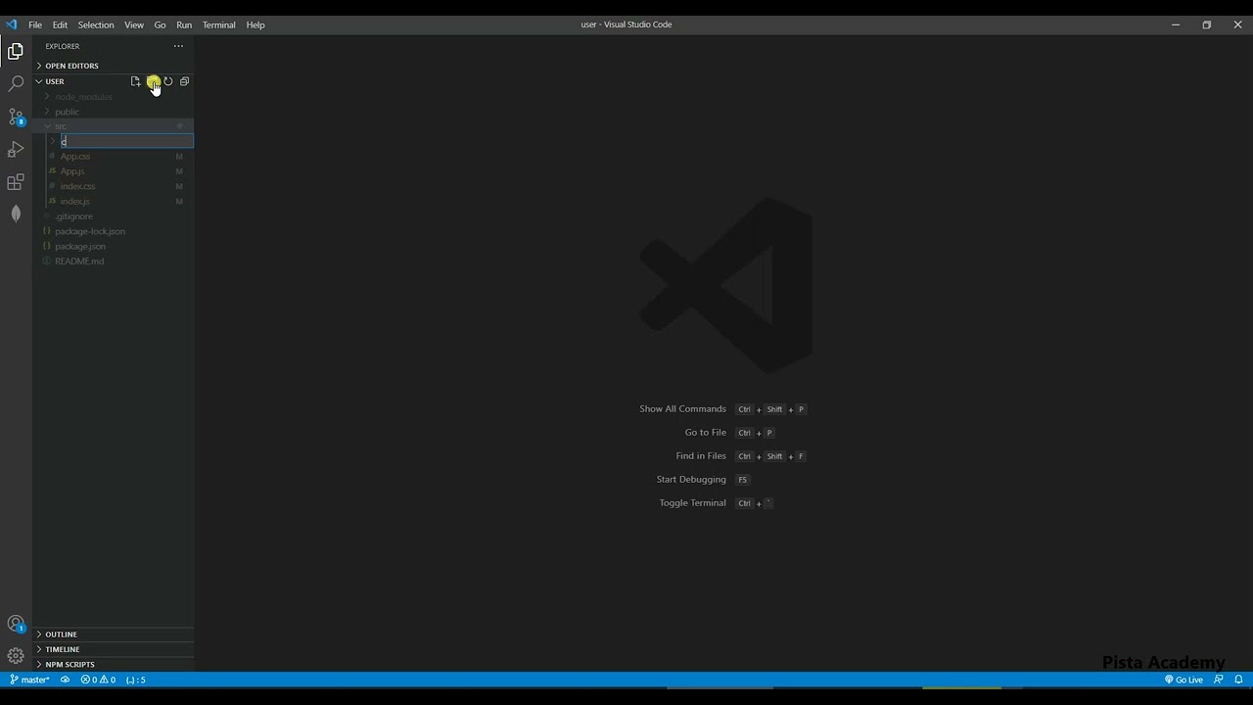Click the synchronize changes cloud icon
Screen dimensions: 1253x705
click(x=66, y=680)
